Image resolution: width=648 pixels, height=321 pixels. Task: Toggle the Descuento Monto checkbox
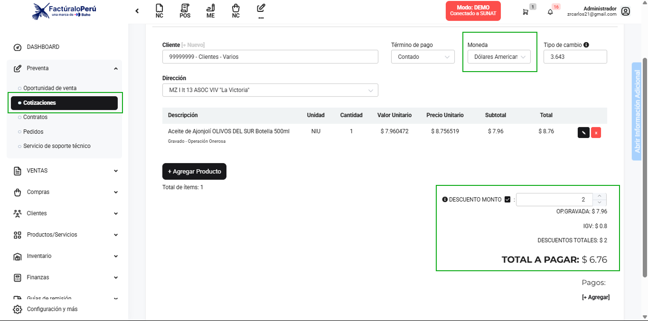pos(507,200)
